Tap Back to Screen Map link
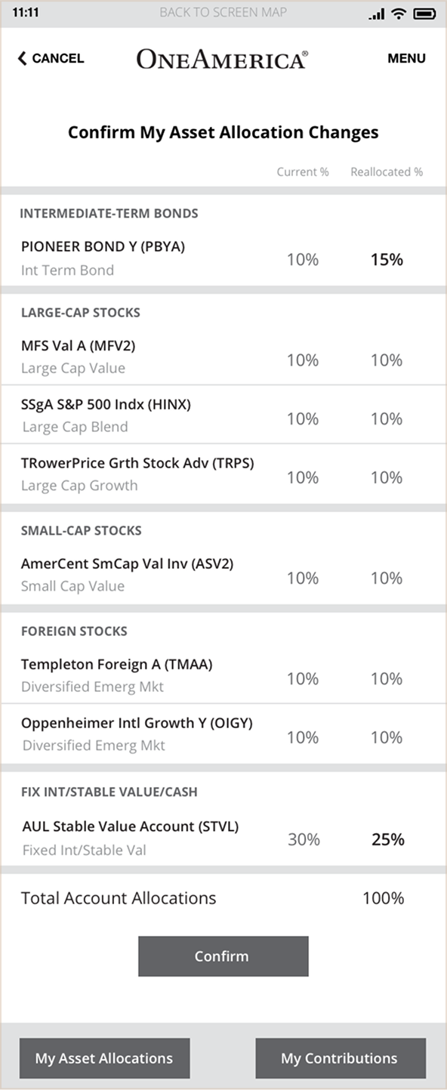Viewport: 447px width, 1090px height. click(223, 13)
